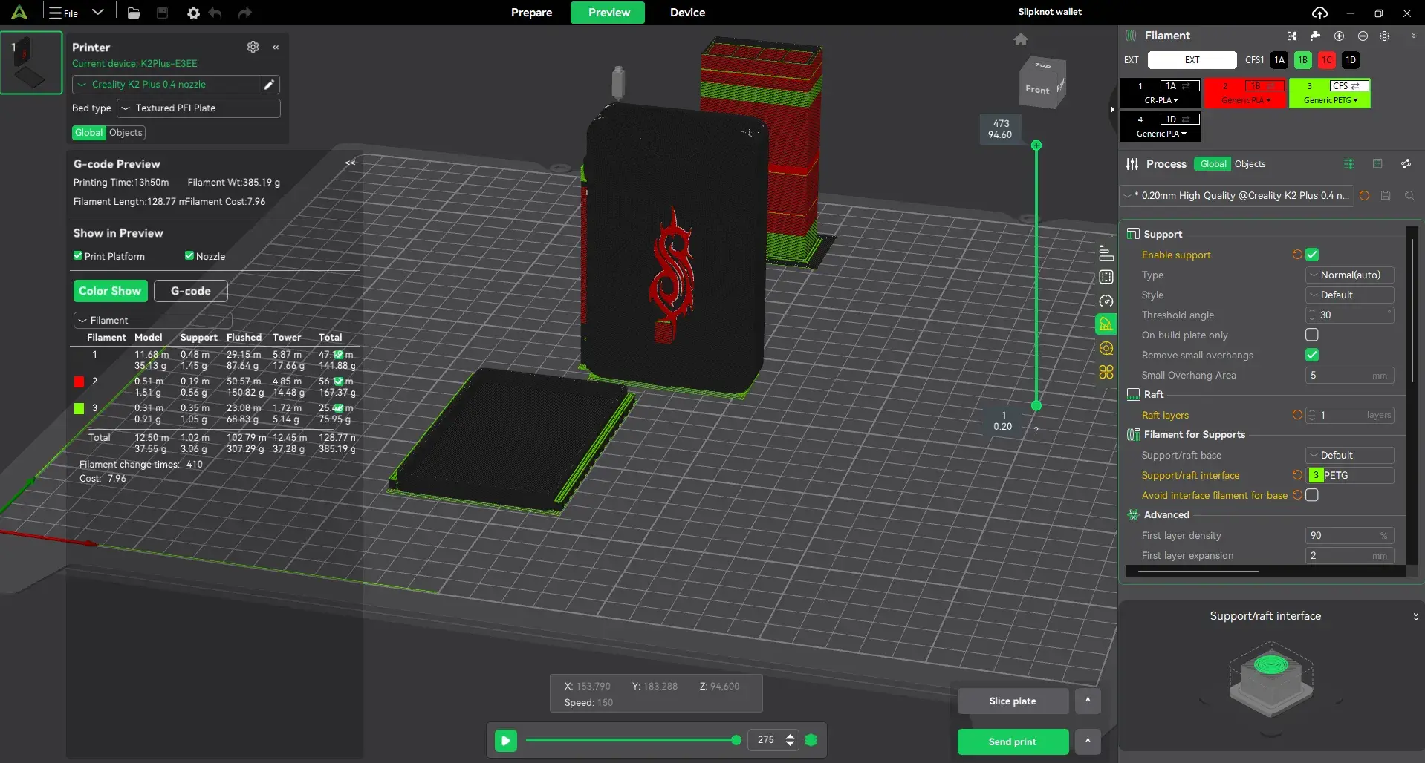Image resolution: width=1425 pixels, height=763 pixels.
Task: Search process settings with magnifier icon
Action: [1409, 195]
